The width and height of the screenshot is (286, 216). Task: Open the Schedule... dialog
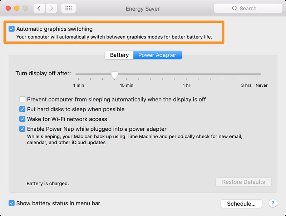[241, 204]
